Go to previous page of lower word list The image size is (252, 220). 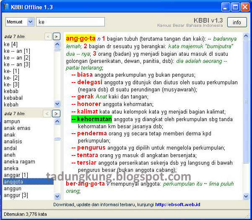[47, 114]
